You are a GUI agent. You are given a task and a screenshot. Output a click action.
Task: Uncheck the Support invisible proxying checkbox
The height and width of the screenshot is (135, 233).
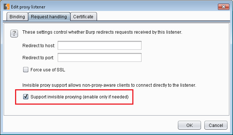26,97
